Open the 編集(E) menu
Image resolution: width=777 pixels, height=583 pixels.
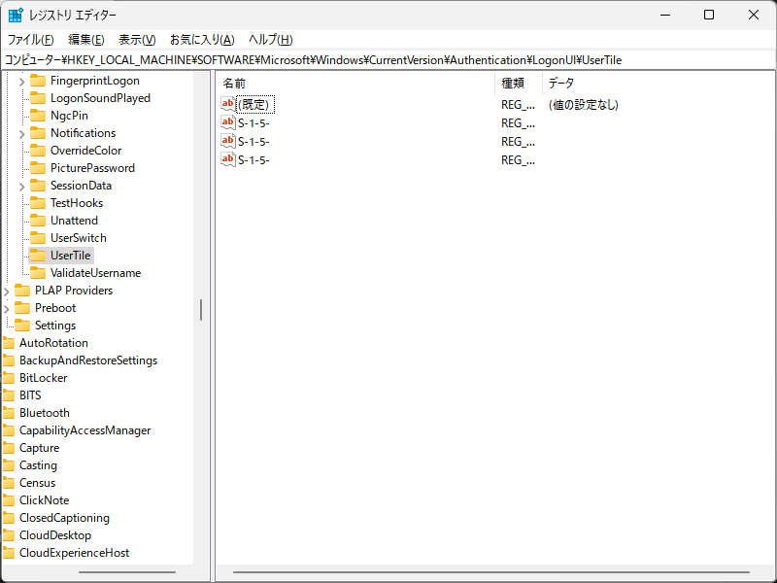click(86, 40)
